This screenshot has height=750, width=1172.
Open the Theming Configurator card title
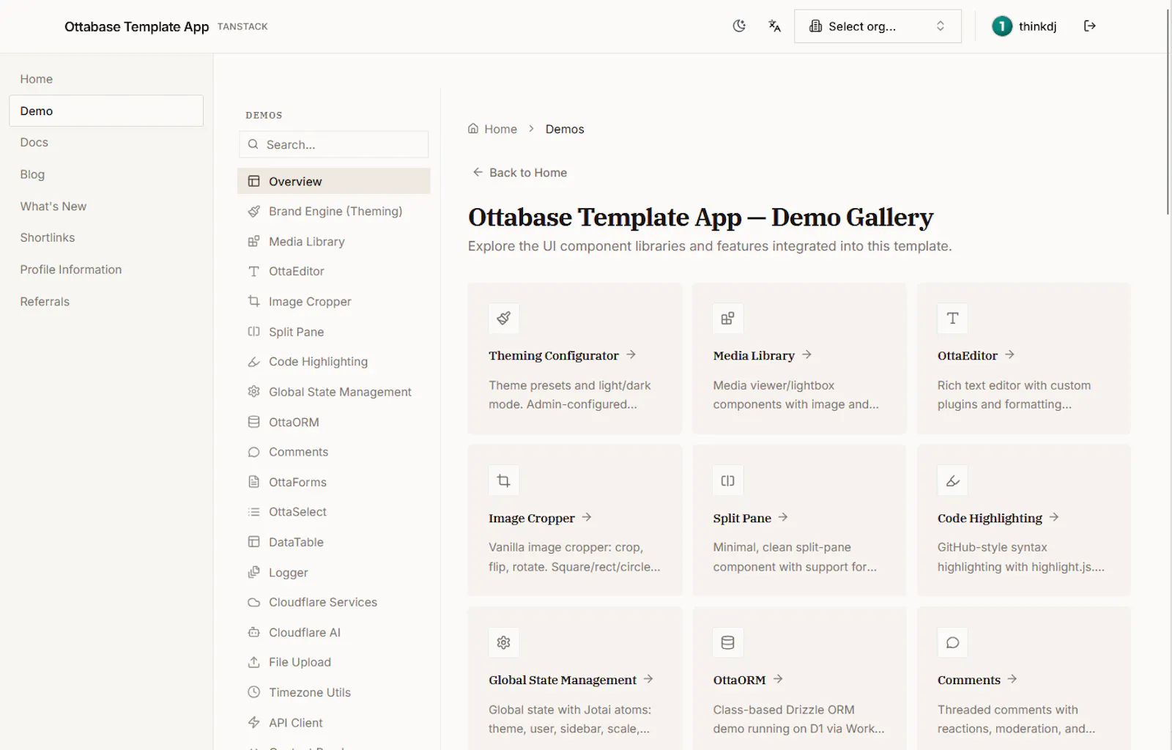point(554,355)
